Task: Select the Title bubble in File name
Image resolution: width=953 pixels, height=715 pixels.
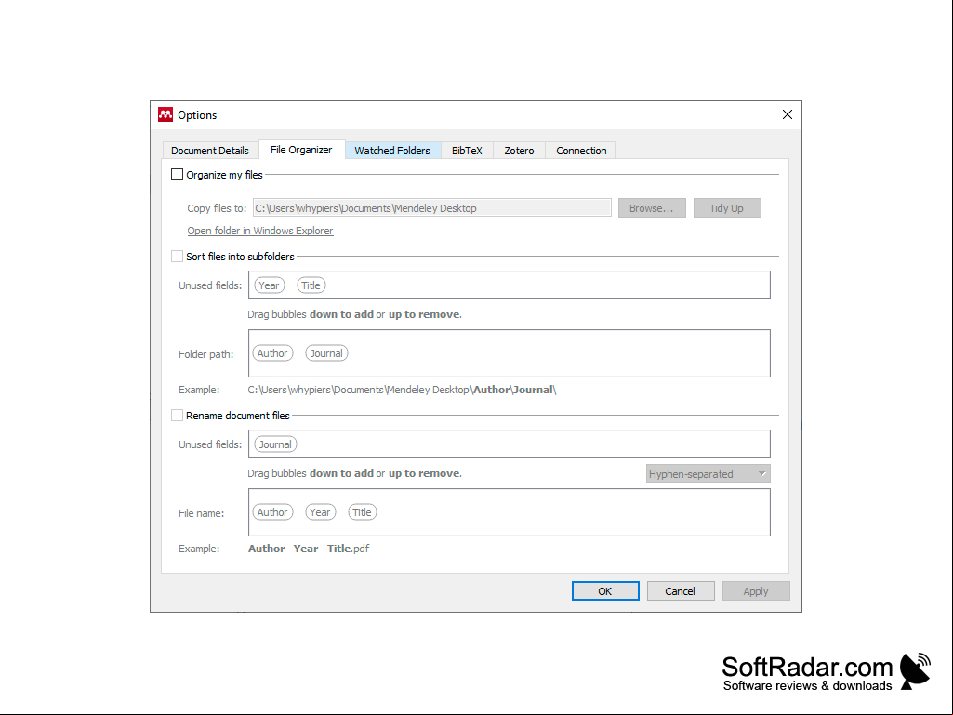Action: [x=362, y=512]
